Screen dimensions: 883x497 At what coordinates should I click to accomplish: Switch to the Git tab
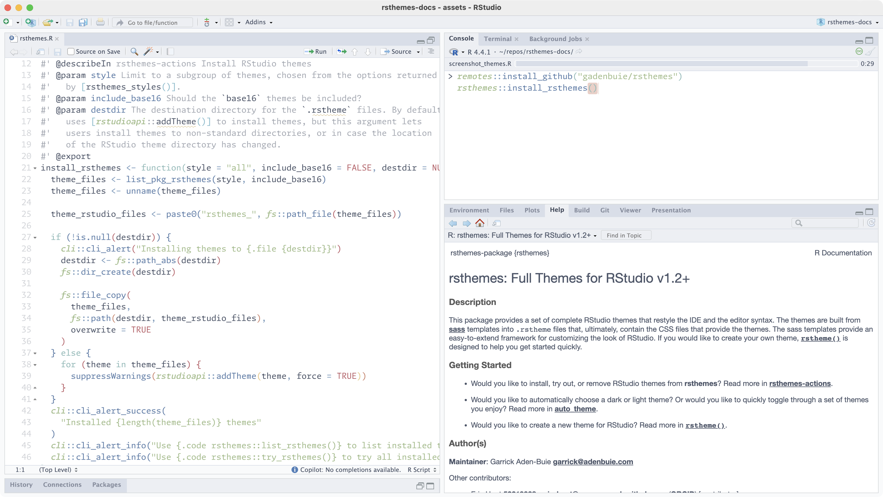tap(604, 210)
